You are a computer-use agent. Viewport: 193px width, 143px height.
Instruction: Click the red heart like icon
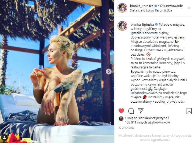point(121,111)
